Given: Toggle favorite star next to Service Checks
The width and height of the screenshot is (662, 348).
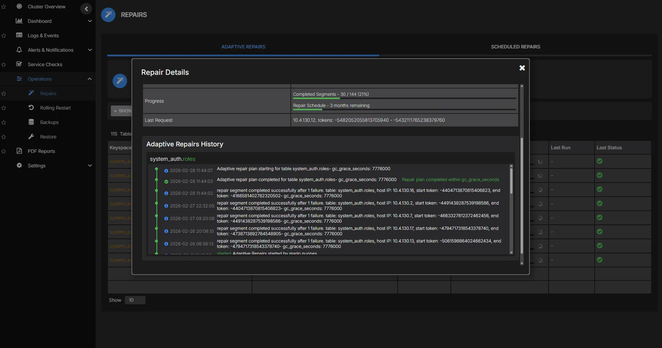Looking at the screenshot, I should point(4,65).
